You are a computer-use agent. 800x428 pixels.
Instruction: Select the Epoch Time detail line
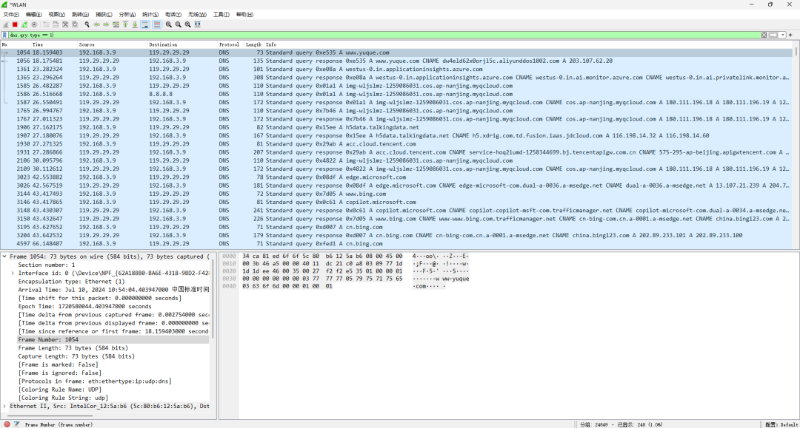(84, 306)
